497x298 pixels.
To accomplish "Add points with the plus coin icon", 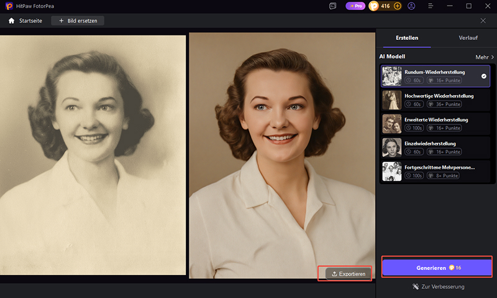I will tap(398, 6).
